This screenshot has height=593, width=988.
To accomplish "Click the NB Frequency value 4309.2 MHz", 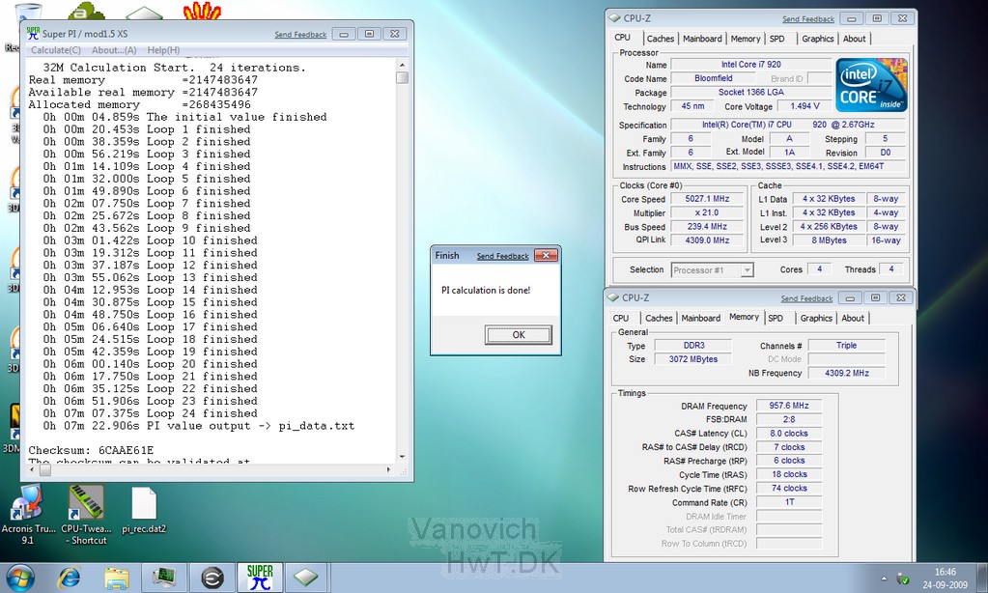I will 847,373.
